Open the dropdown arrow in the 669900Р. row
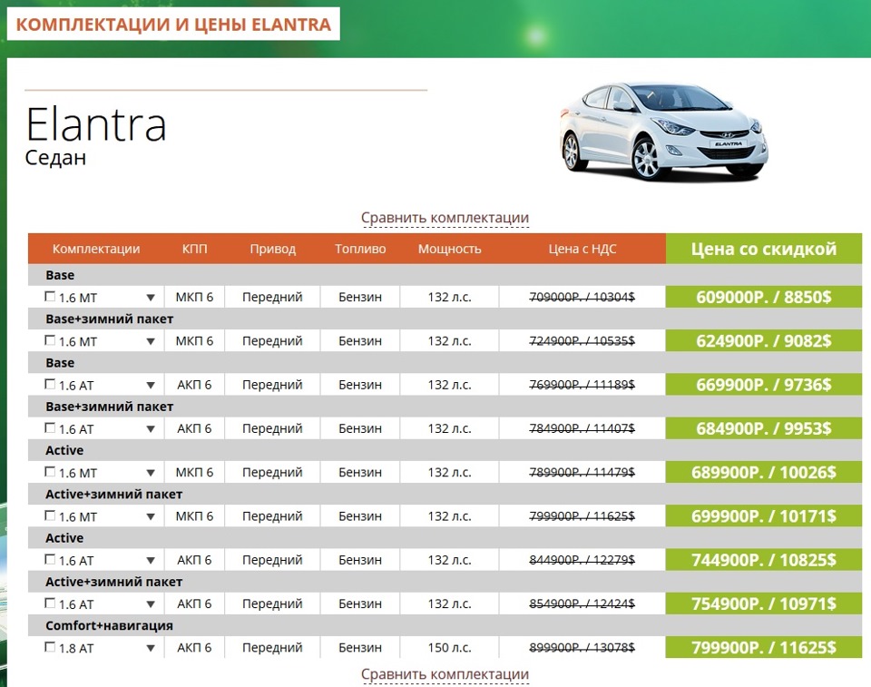 pyautogui.click(x=151, y=386)
